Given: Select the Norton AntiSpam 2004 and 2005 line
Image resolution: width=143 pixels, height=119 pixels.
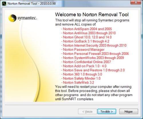Looking at the screenshot, I should coord(86,29).
